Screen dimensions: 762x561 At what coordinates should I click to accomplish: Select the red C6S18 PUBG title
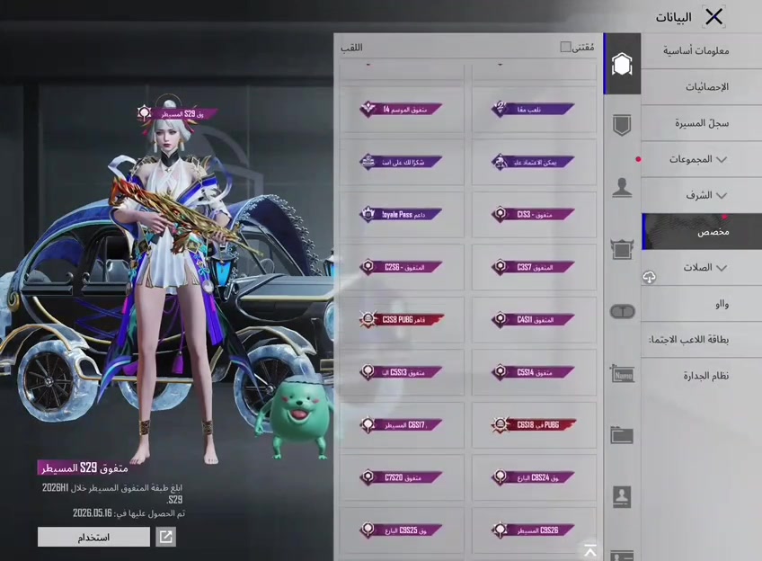[x=534, y=425]
